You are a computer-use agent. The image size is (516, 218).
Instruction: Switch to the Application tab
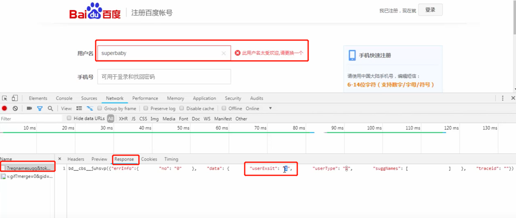tap(204, 98)
